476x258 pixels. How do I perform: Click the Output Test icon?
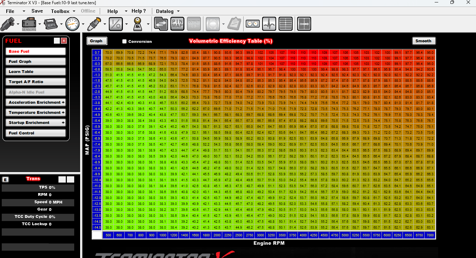click(x=194, y=24)
